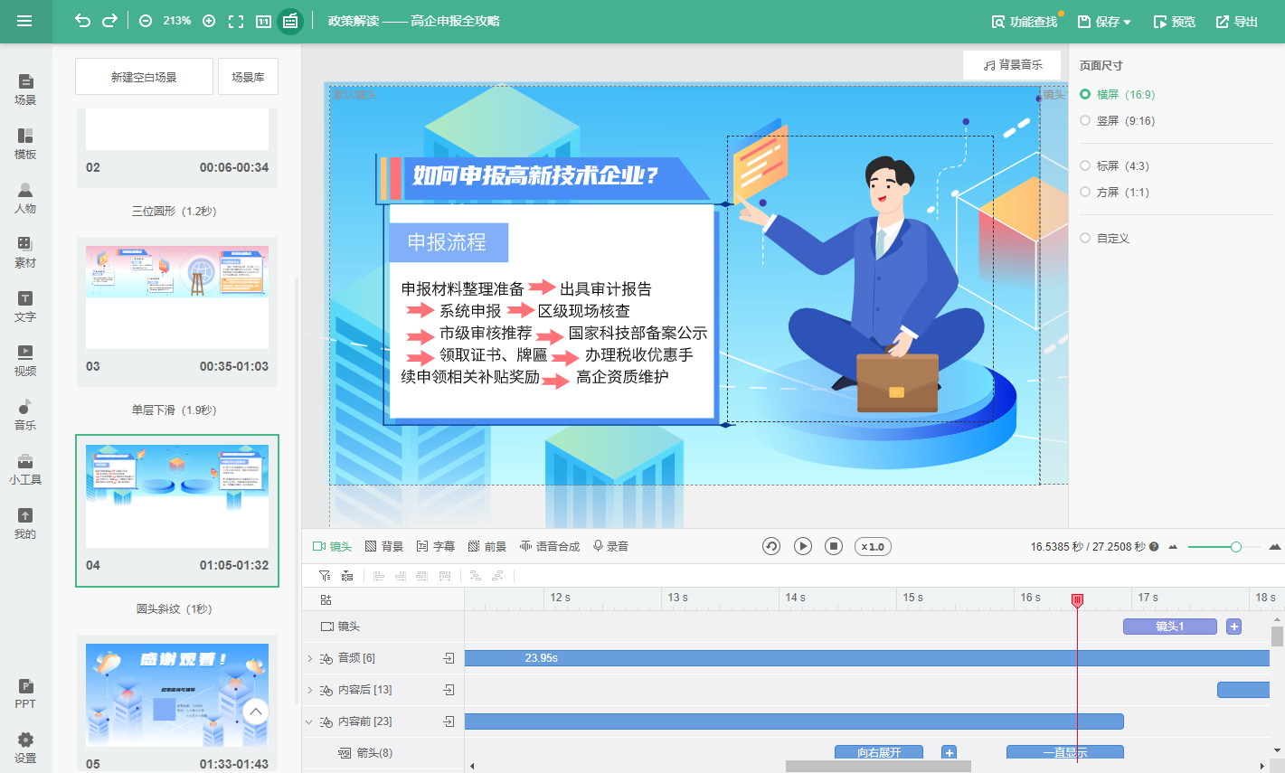Toggle the green highlighted toolbar icon

(x=290, y=21)
